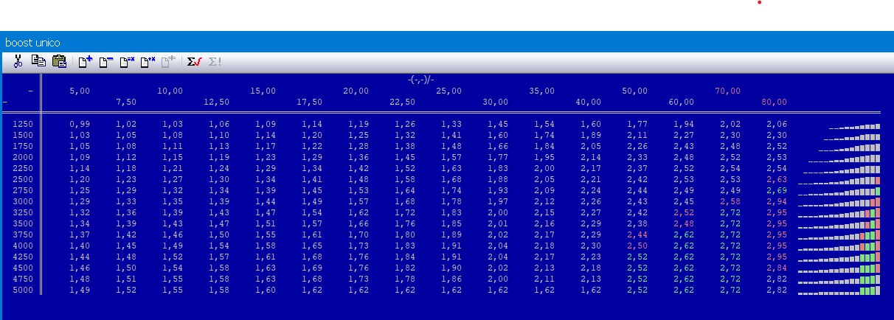Screen dimensions: 894x320
Task: Select the 2000 row header
Action: [23, 157]
